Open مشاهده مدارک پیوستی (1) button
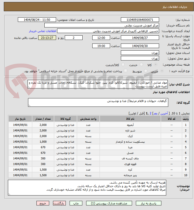This screenshot has height=210, width=194. (109, 203)
